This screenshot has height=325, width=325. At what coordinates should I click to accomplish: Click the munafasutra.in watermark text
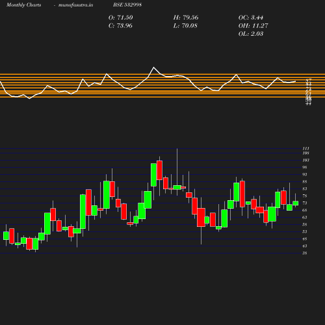[75, 5]
